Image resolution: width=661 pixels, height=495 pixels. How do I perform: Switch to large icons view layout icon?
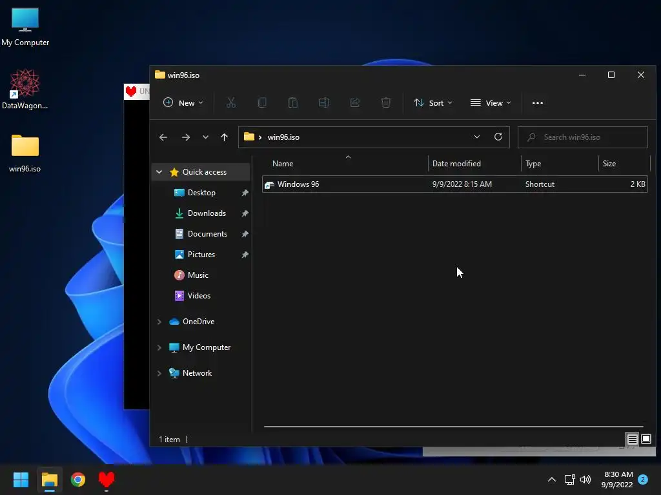point(646,440)
